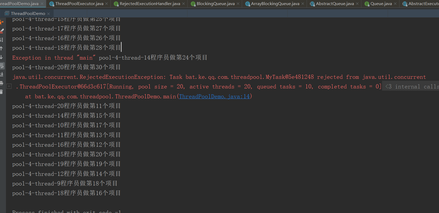
Task: Open the ThreadPoolDemo.java:14 source link
Action: [214, 96]
